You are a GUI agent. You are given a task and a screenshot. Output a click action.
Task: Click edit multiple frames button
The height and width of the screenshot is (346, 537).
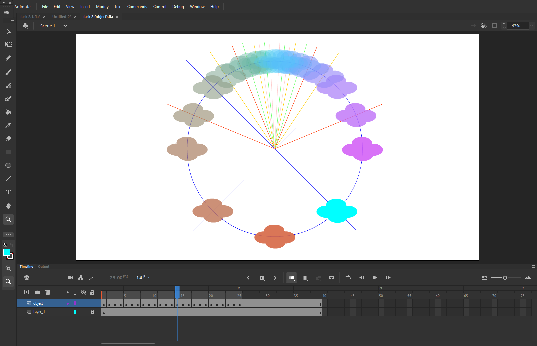pyautogui.click(x=305, y=278)
